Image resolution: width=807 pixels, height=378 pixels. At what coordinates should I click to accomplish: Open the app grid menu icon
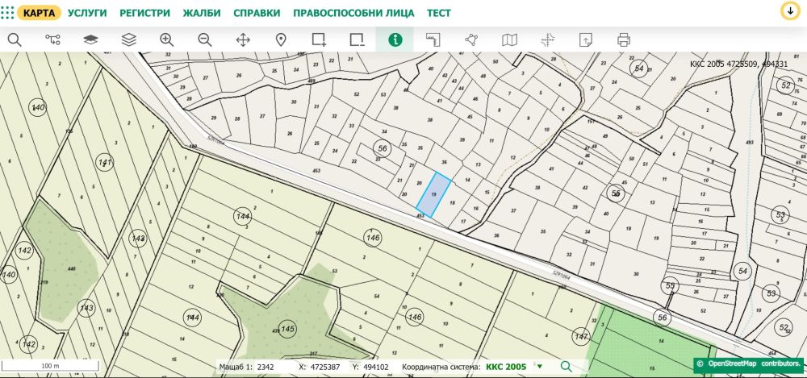pos(7,13)
